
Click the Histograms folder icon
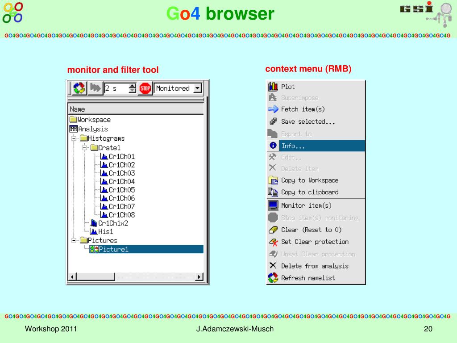coord(83,138)
